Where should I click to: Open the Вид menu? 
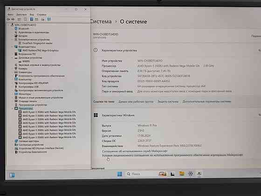coord(32,14)
